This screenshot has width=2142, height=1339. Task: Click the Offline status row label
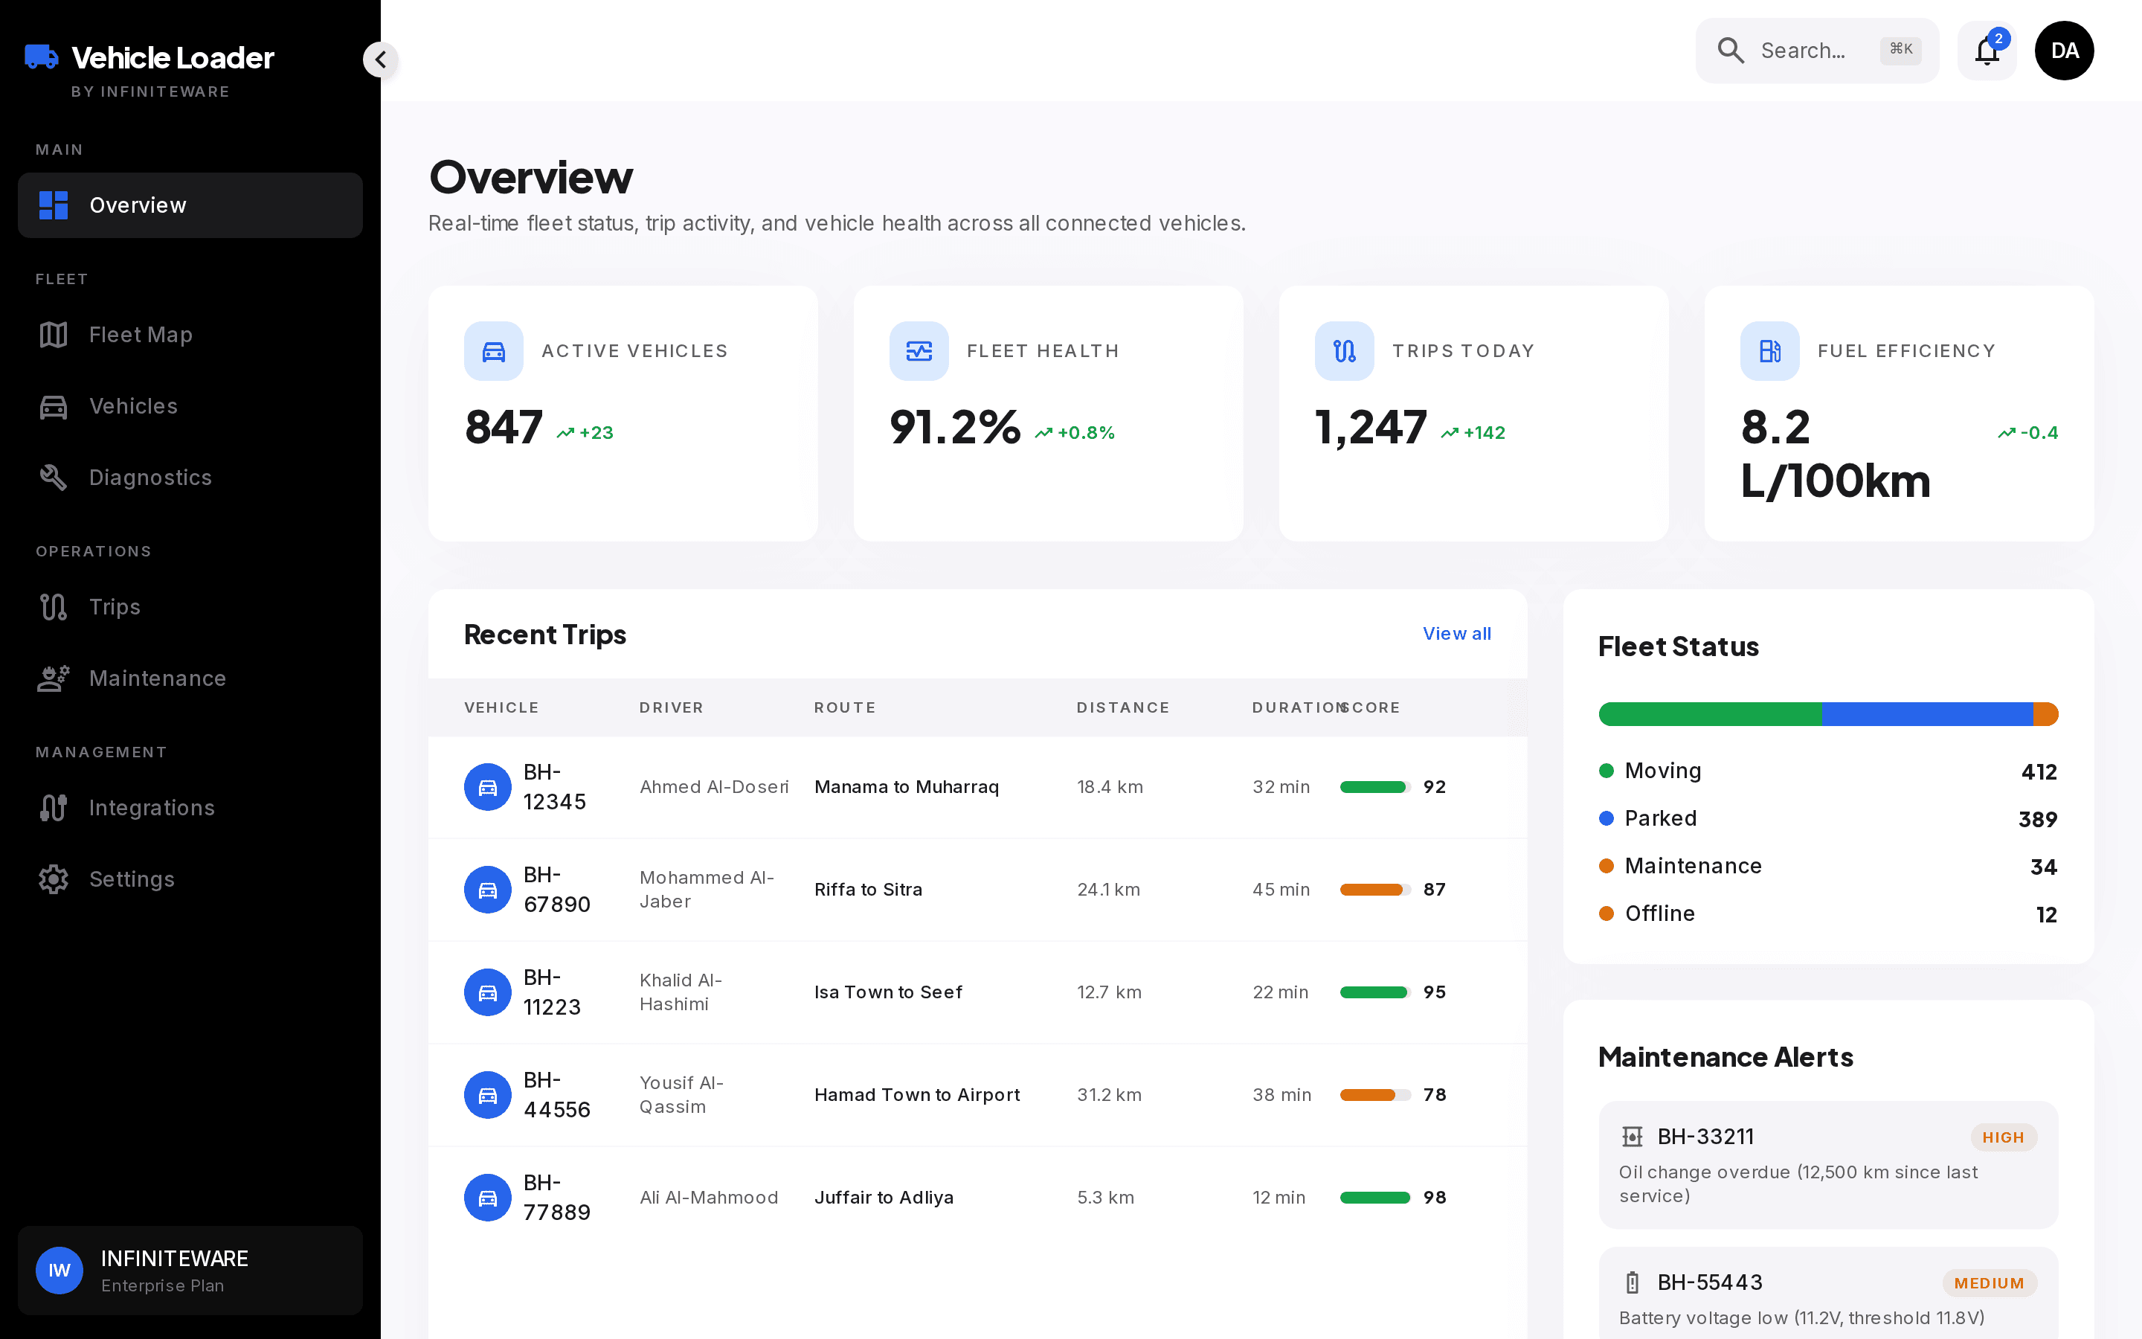1659,914
